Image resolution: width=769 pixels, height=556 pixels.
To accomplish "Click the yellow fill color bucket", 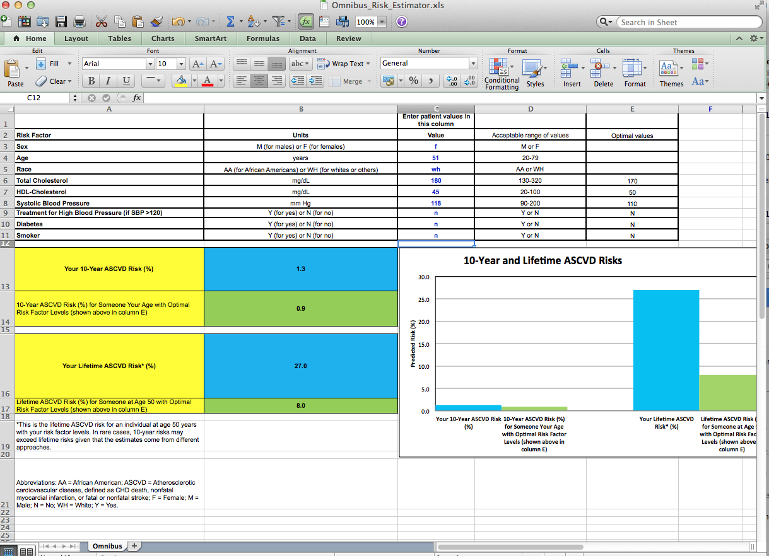I will (x=181, y=81).
